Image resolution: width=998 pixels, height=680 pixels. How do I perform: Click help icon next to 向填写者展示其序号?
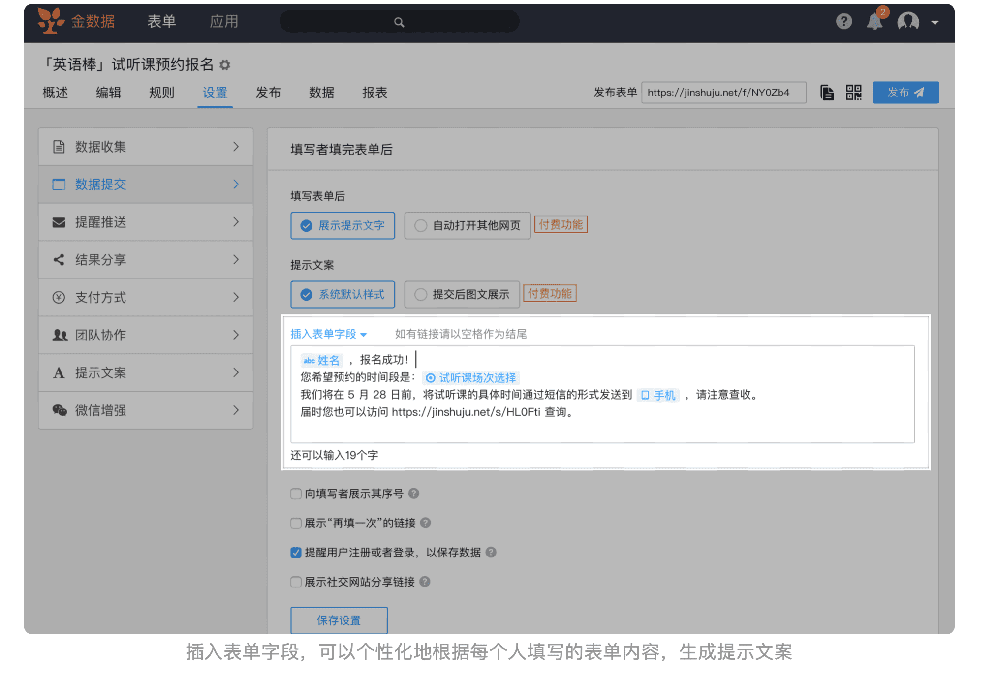(x=414, y=494)
